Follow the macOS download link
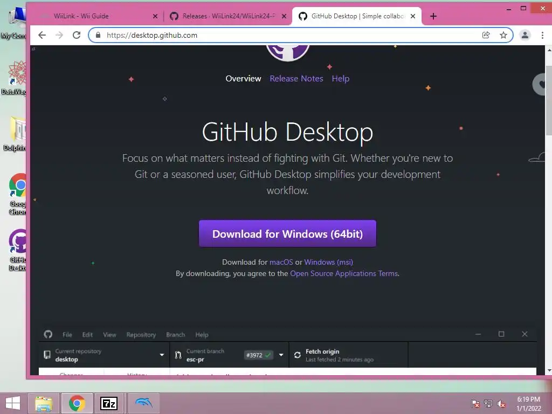 (x=281, y=263)
